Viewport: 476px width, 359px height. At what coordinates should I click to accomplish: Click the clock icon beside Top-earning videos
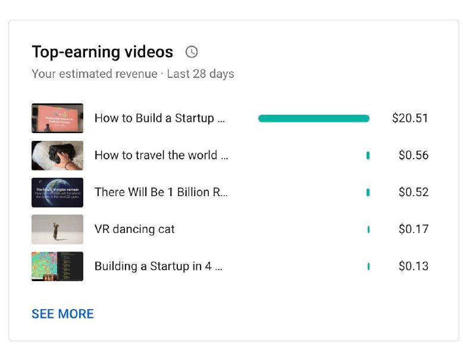[x=192, y=52]
